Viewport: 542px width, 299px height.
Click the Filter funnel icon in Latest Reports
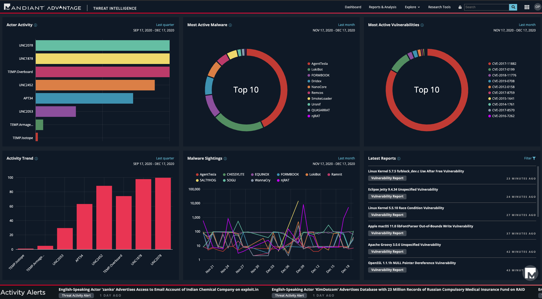click(534, 158)
